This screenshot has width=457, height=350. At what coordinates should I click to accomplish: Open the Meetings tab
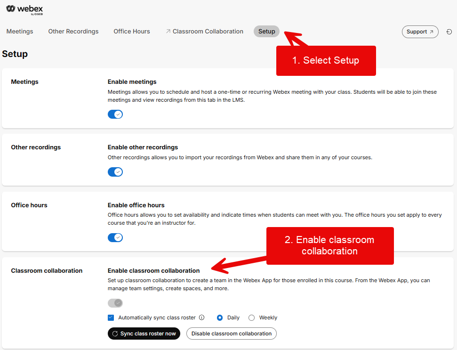20,32
